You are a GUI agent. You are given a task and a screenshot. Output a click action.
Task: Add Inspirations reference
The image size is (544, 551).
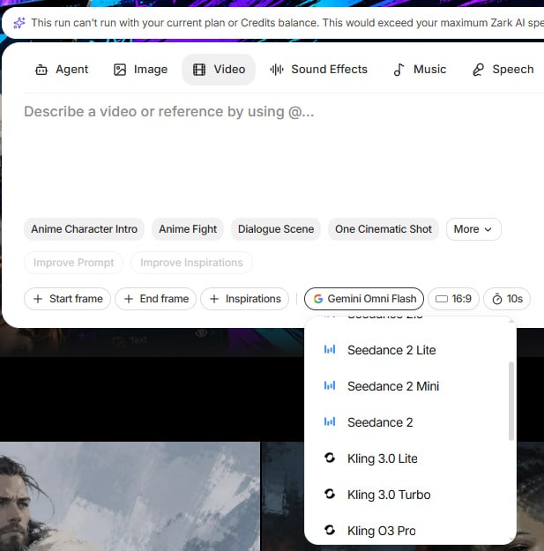click(244, 299)
